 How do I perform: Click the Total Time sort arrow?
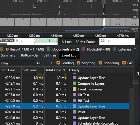[x=64, y=70]
